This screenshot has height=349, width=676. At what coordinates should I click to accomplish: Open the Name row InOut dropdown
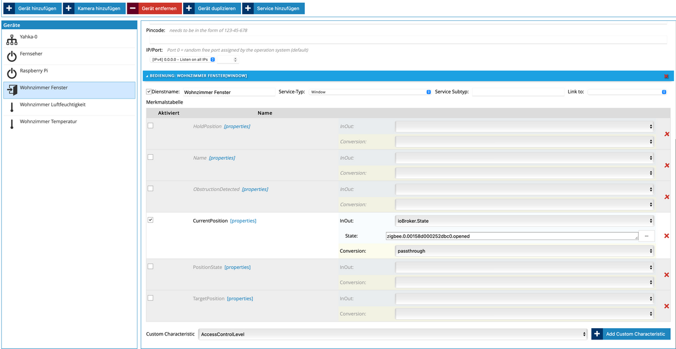524,158
